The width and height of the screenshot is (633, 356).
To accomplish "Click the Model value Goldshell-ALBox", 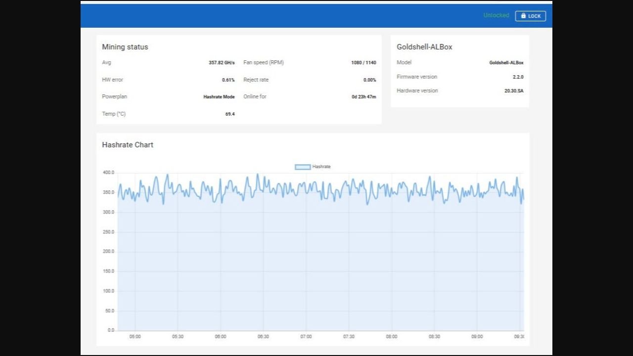I will 506,63.
